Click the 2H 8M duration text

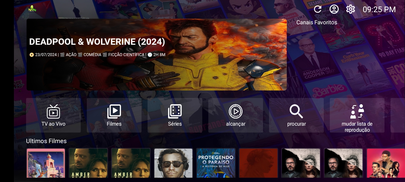point(159,55)
